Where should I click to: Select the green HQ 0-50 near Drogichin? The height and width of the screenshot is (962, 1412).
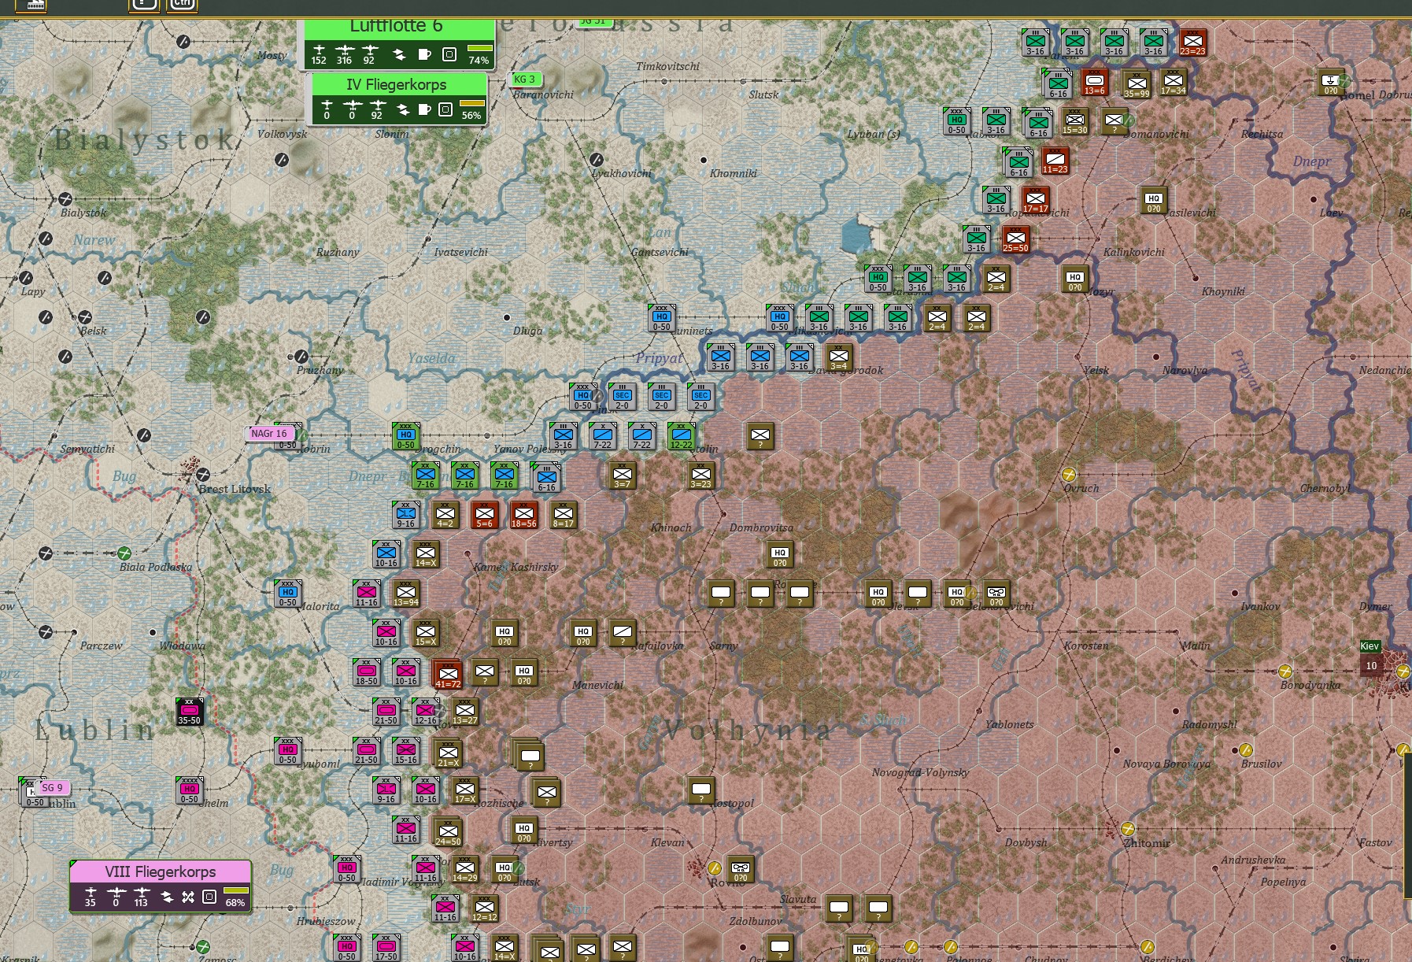(405, 436)
